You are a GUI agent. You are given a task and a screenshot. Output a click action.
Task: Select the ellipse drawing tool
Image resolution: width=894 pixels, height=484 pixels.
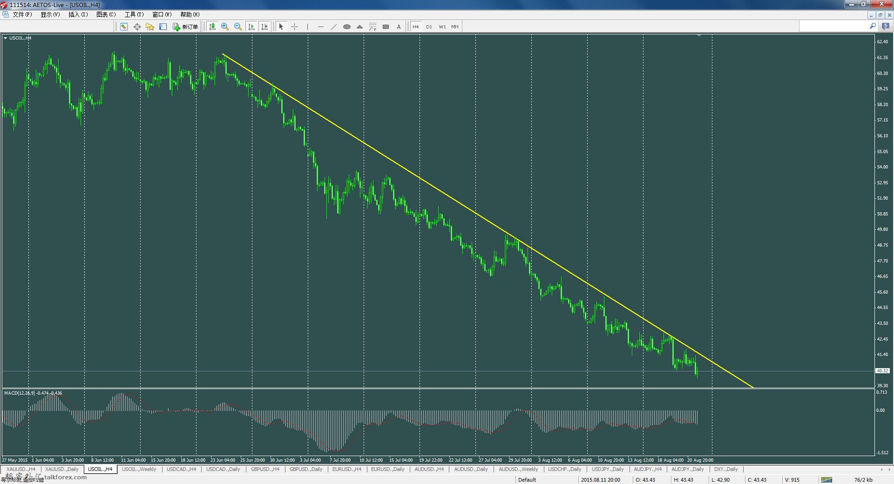(x=346, y=27)
